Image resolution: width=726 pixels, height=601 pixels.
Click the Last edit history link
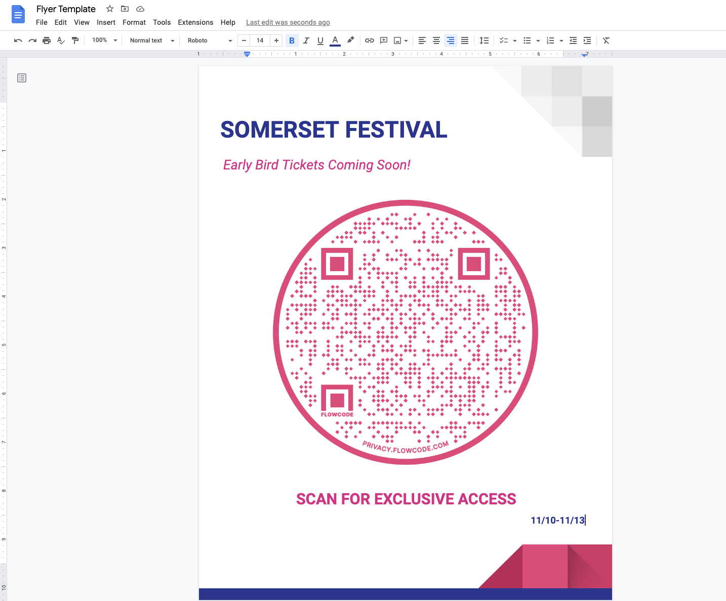[288, 22]
